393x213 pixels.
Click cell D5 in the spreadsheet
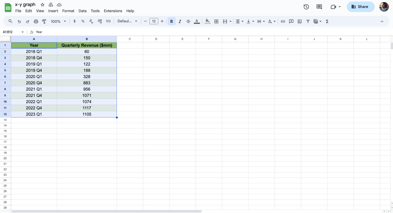pyautogui.click(x=156, y=70)
